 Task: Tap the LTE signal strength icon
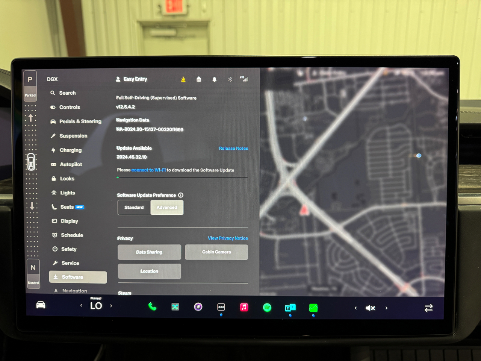point(244,79)
